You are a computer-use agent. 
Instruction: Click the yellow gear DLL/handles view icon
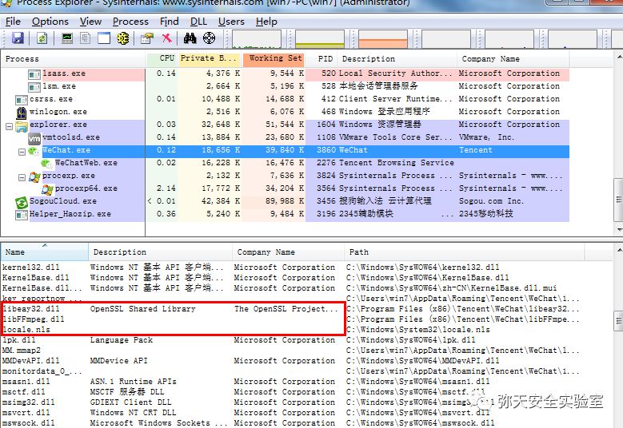point(123,38)
